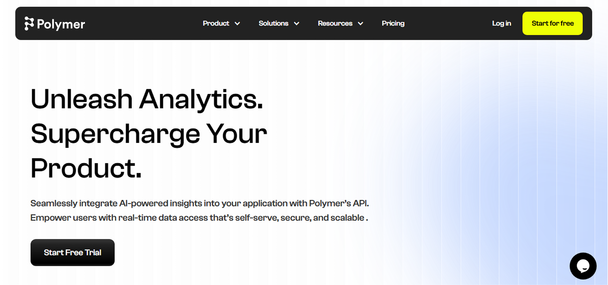Click the 'Supercharge Your' headline line

pos(149,134)
